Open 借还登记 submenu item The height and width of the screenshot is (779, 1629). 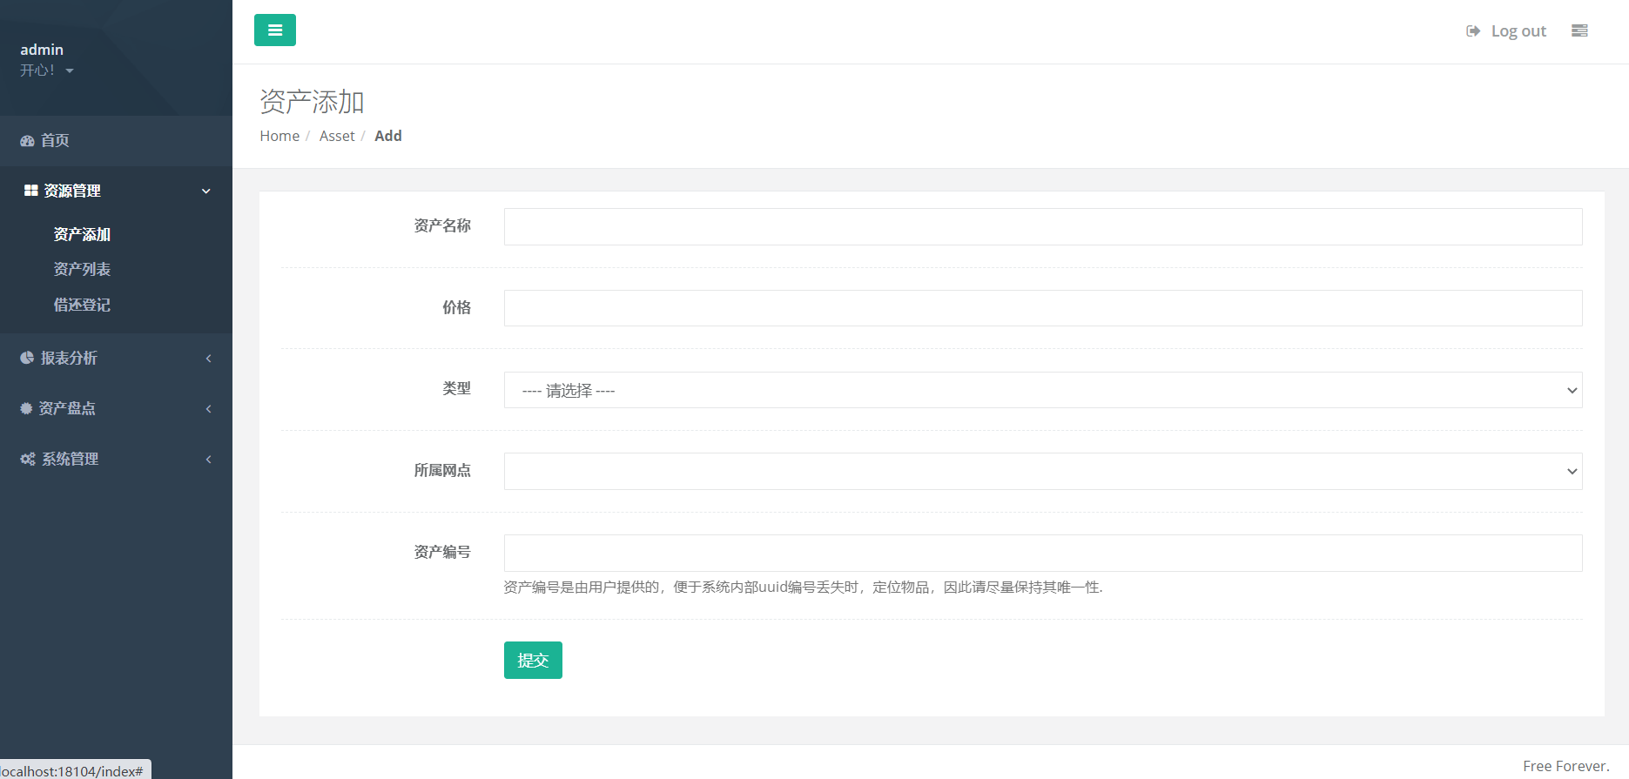point(82,305)
